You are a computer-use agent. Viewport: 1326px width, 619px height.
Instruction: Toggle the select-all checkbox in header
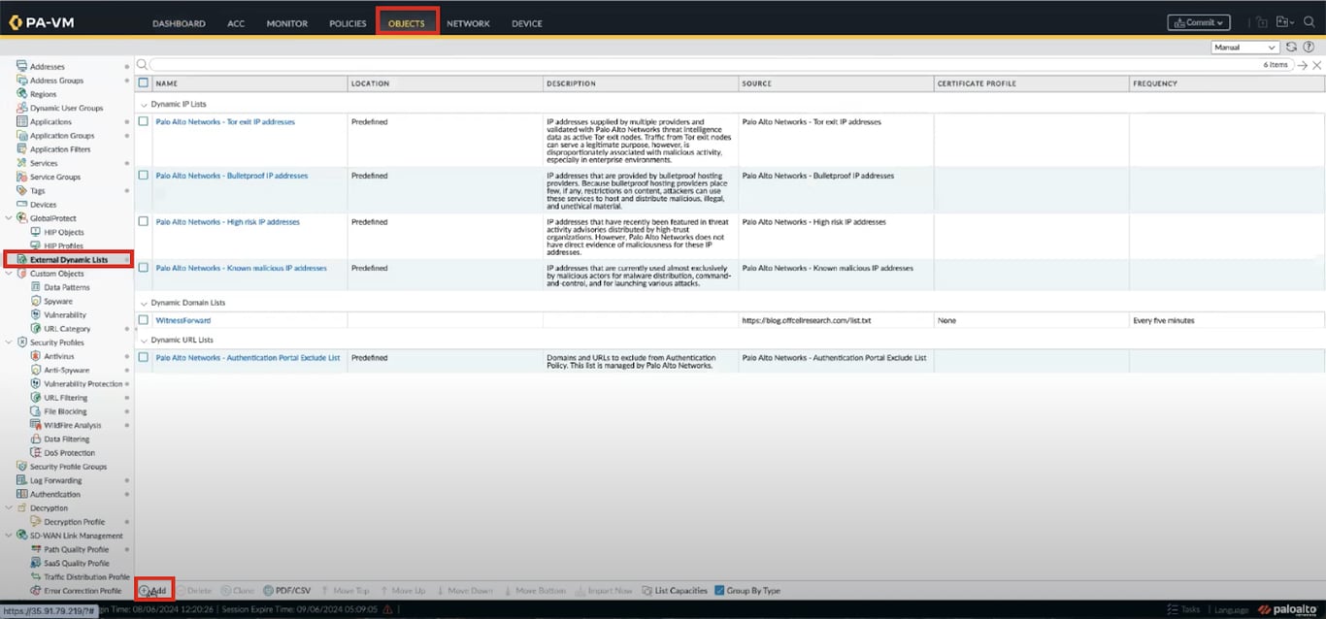tap(143, 83)
